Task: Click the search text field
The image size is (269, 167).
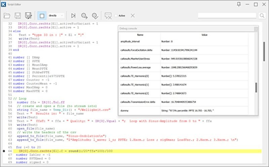Action: (228, 15)
